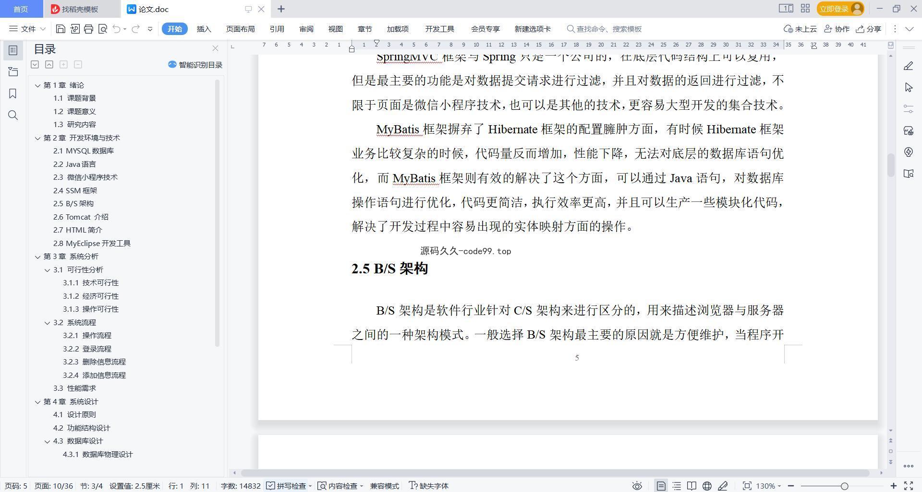Open the bookmark sidebar icon
The height and width of the screenshot is (492, 922).
13,94
